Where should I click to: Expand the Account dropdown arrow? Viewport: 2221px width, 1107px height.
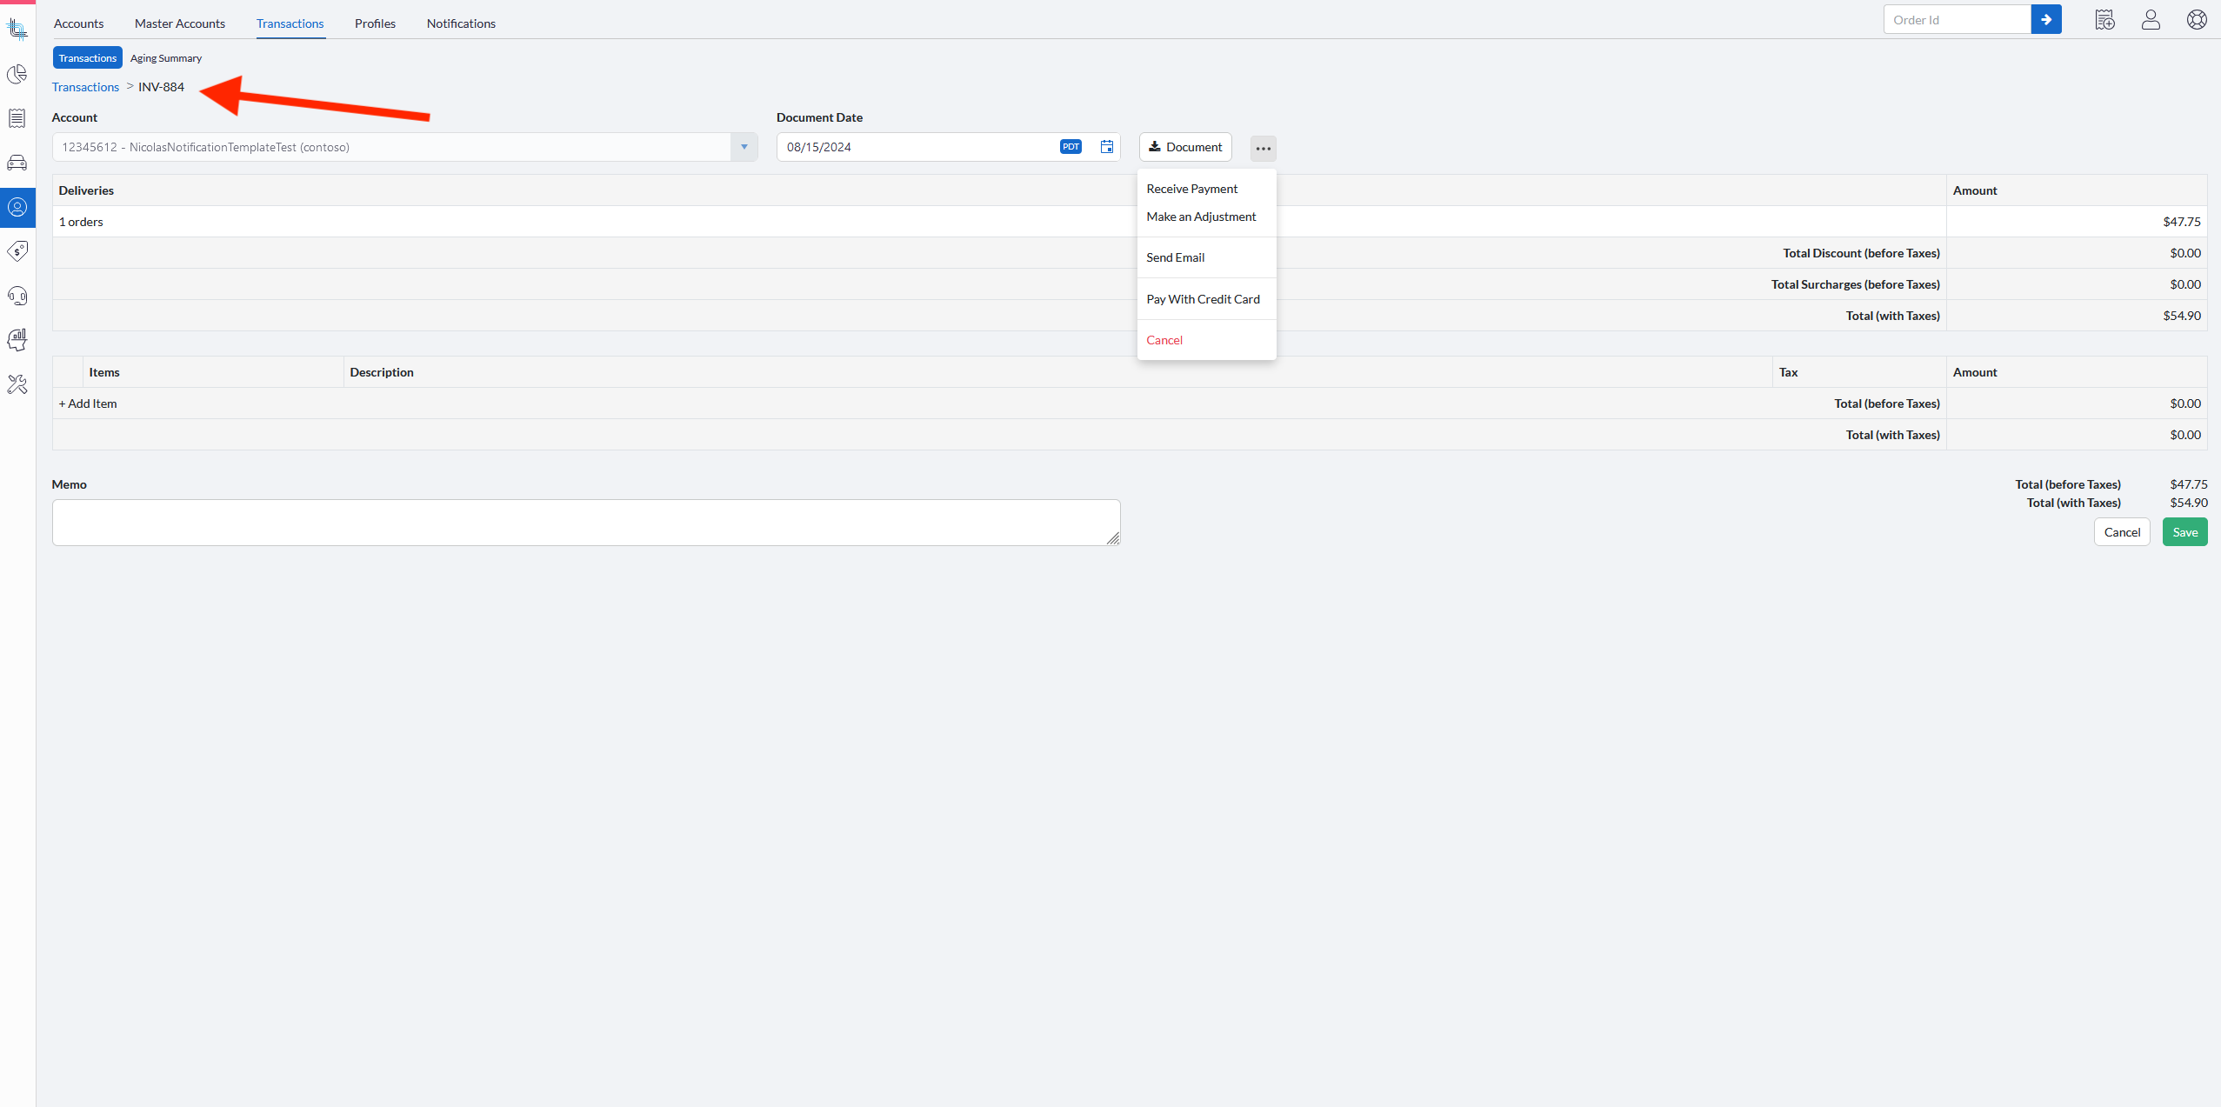pyautogui.click(x=744, y=147)
